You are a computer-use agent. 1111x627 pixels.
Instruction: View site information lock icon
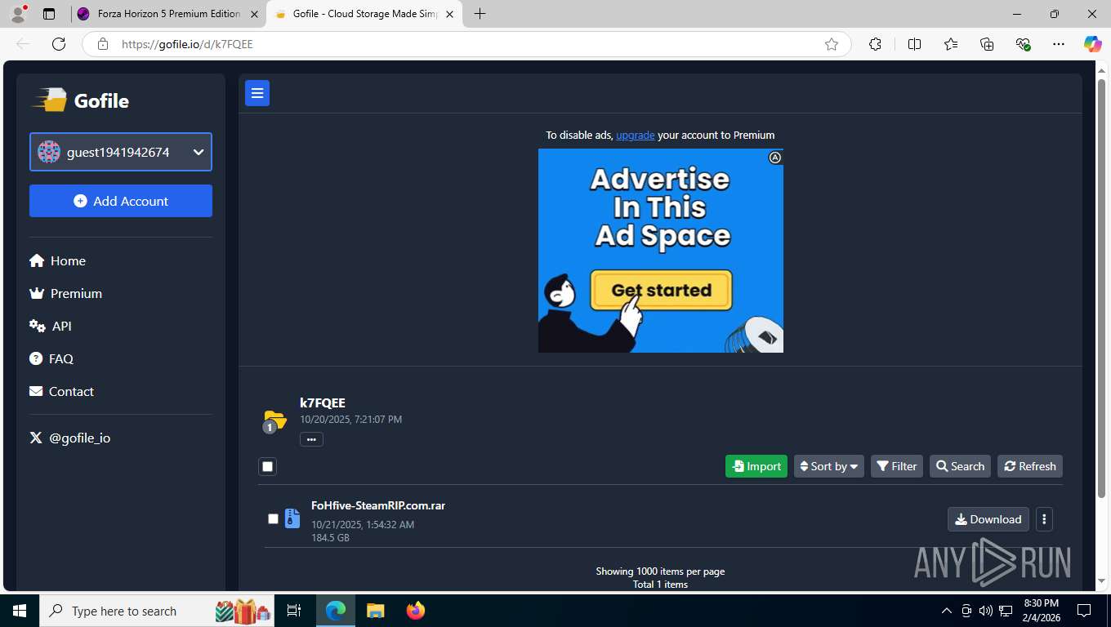point(102,44)
